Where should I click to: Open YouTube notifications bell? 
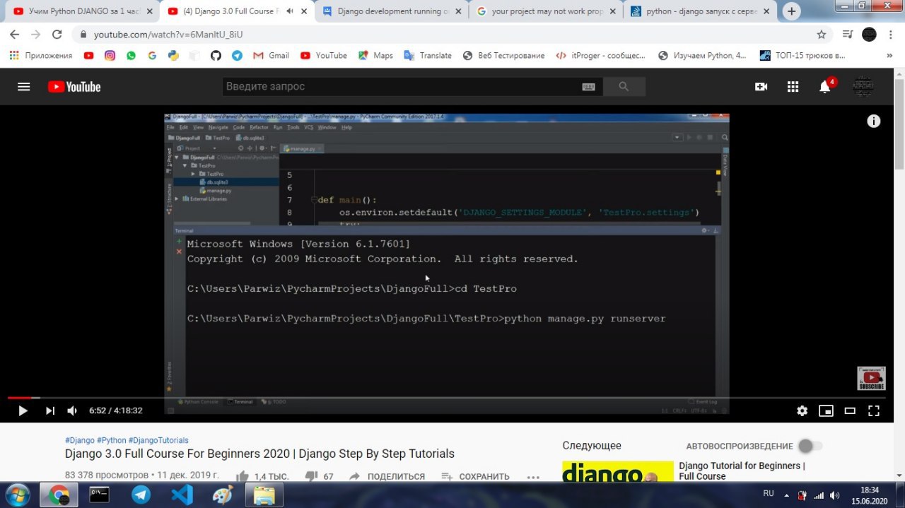point(825,86)
